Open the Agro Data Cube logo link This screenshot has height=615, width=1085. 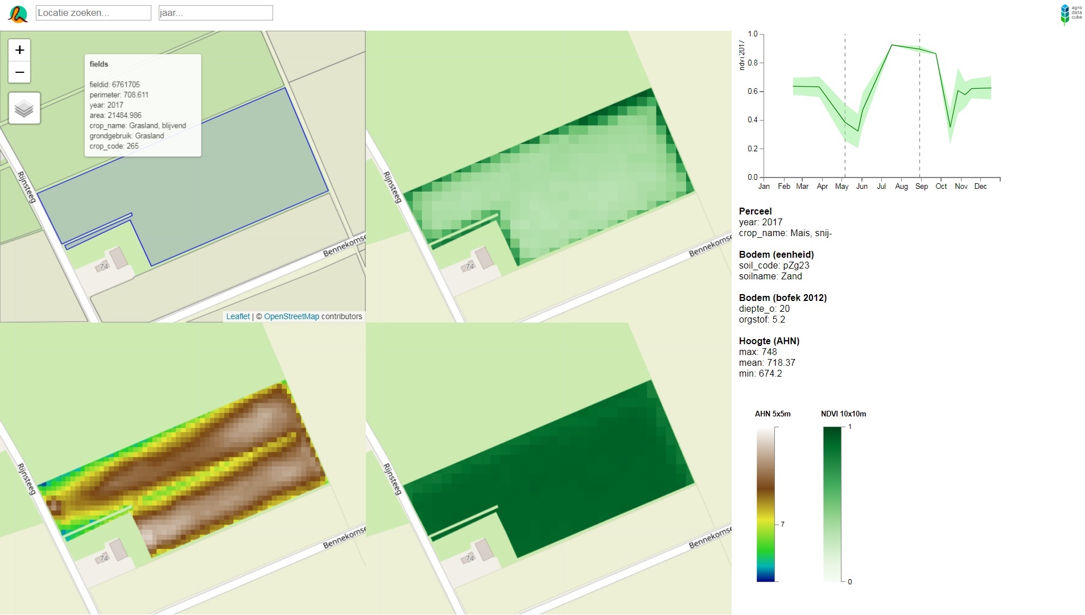tap(1071, 14)
